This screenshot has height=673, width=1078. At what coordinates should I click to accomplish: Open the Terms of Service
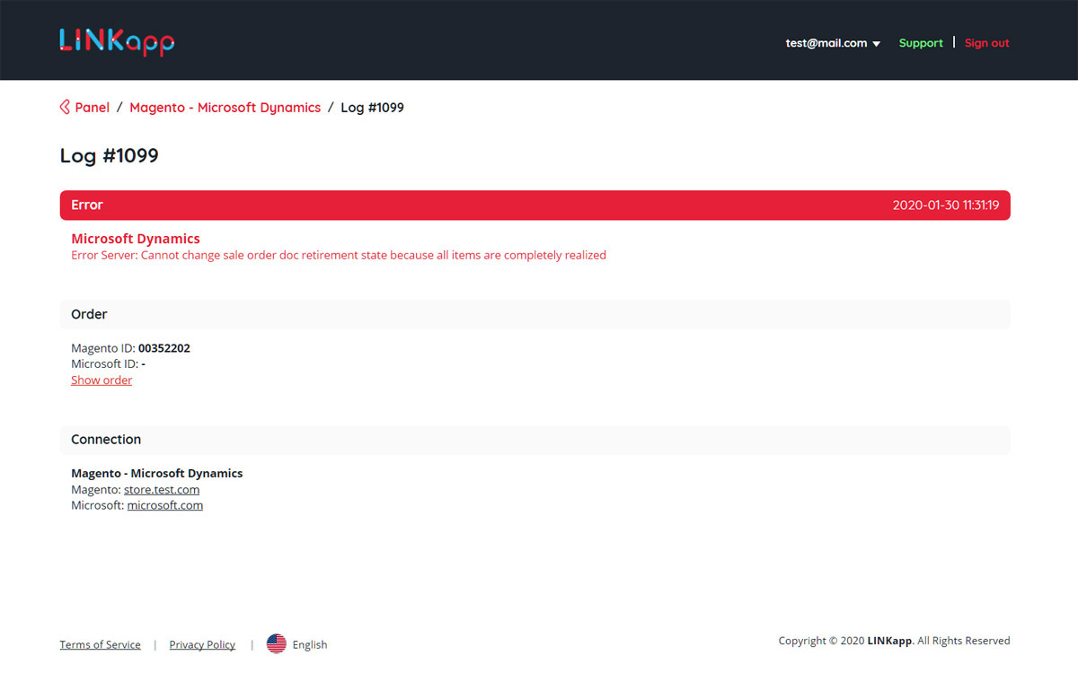point(100,644)
